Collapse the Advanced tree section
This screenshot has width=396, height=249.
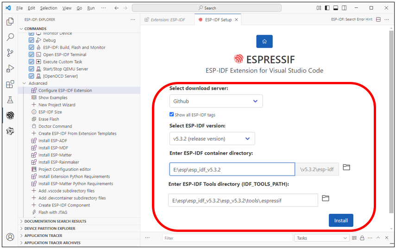24,83
